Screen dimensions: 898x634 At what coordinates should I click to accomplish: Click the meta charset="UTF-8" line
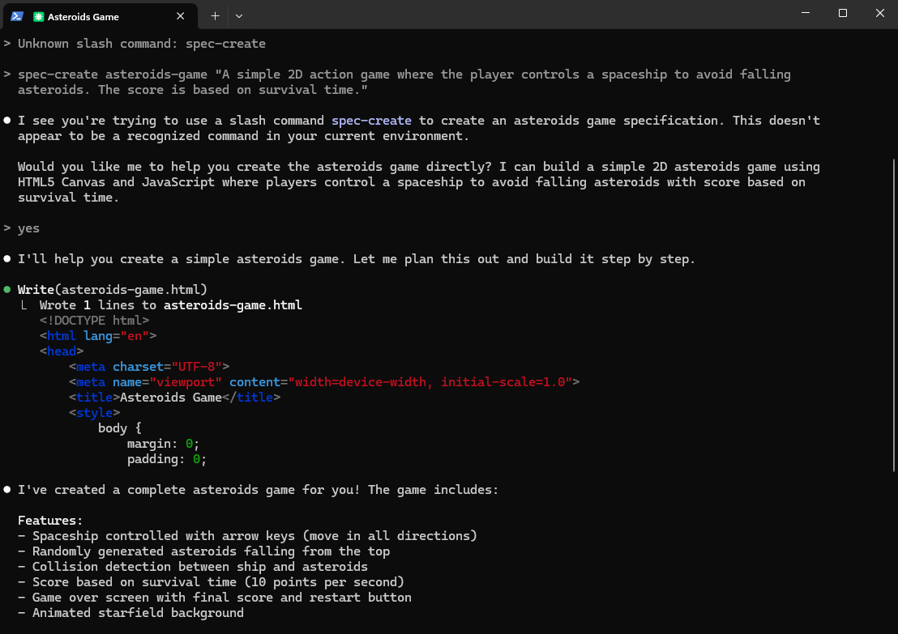pyautogui.click(x=149, y=367)
